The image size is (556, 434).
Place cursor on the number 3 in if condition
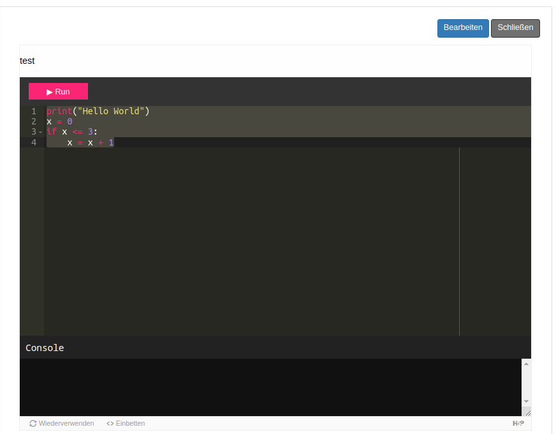tap(90, 132)
